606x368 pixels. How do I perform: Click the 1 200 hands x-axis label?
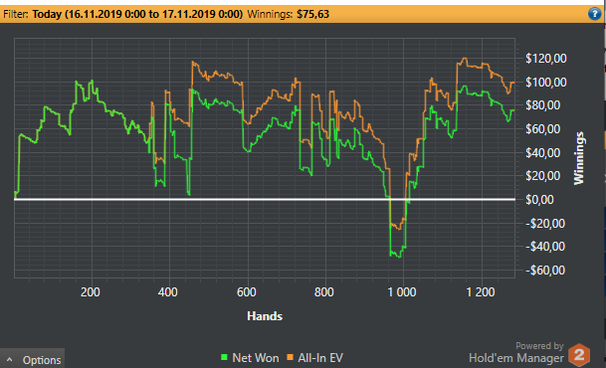pyautogui.click(x=481, y=292)
